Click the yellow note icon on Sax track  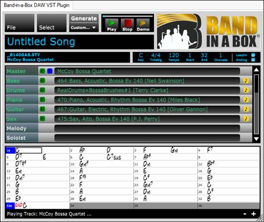246,119
